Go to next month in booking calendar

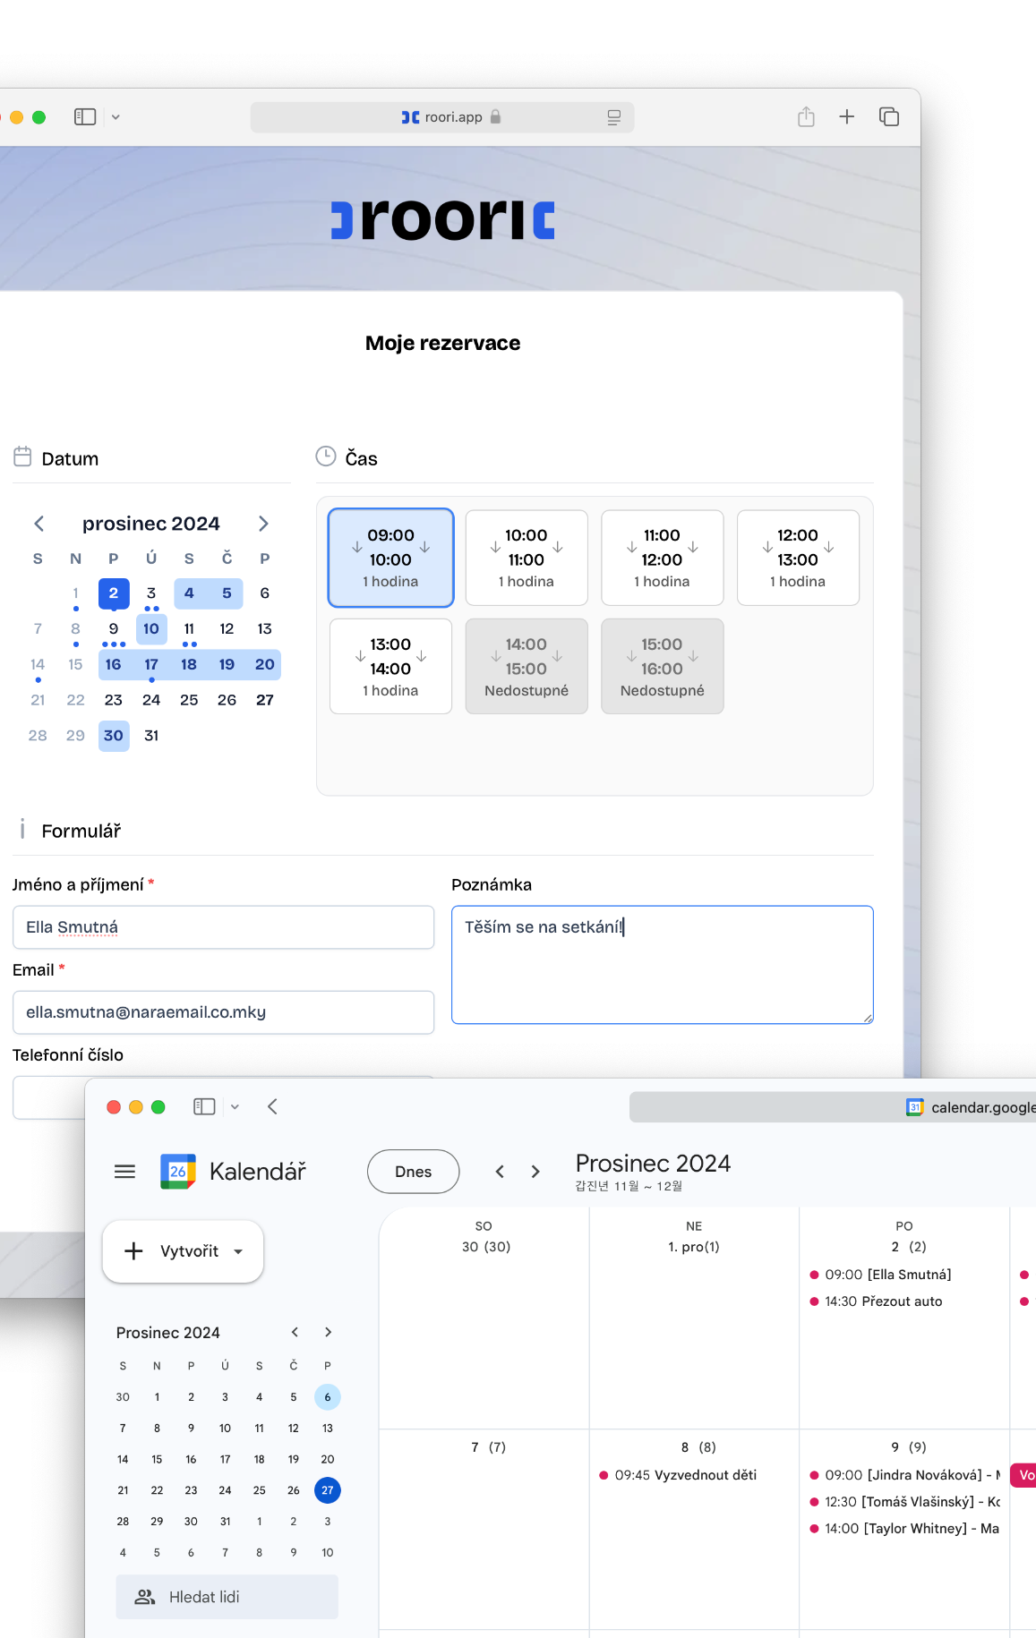[x=263, y=524]
